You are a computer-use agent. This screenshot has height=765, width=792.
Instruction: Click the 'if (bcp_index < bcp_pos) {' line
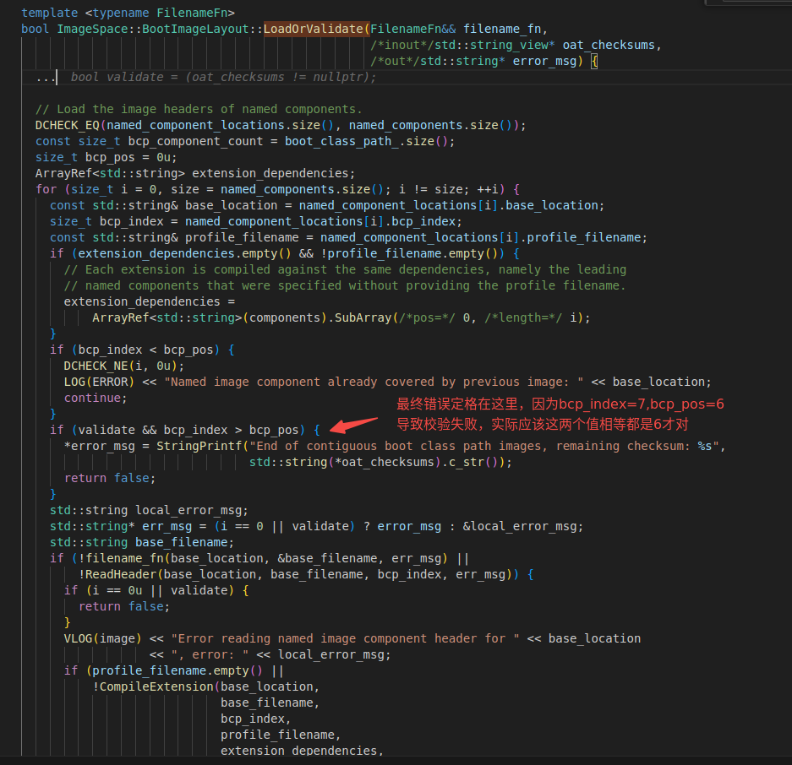[x=142, y=350]
